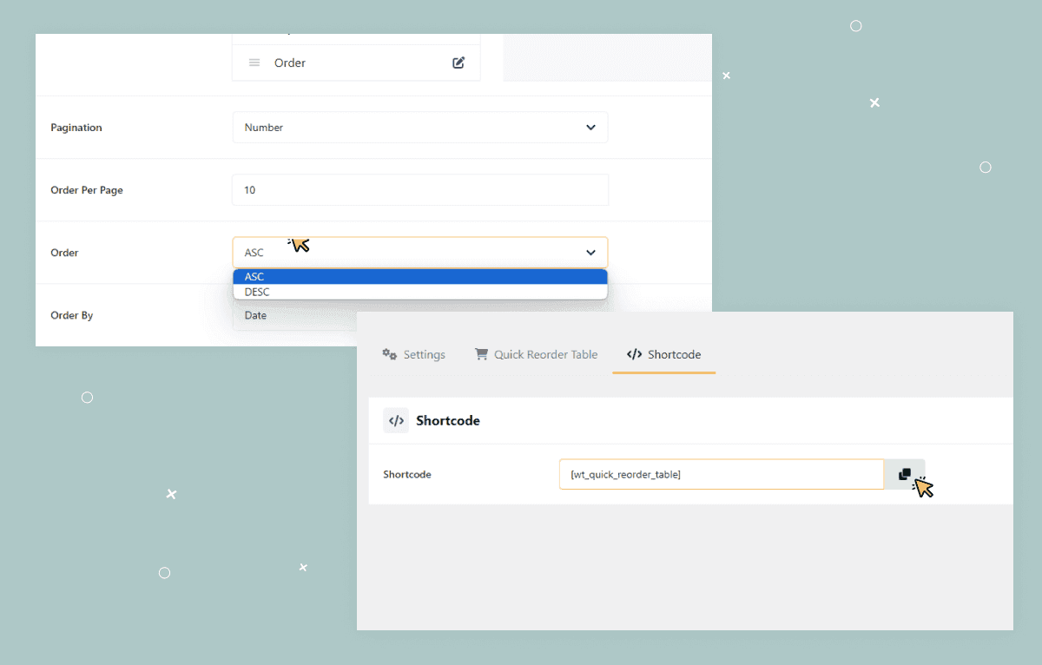Switch to the Settings tab
The width and height of the screenshot is (1042, 665).
[414, 354]
